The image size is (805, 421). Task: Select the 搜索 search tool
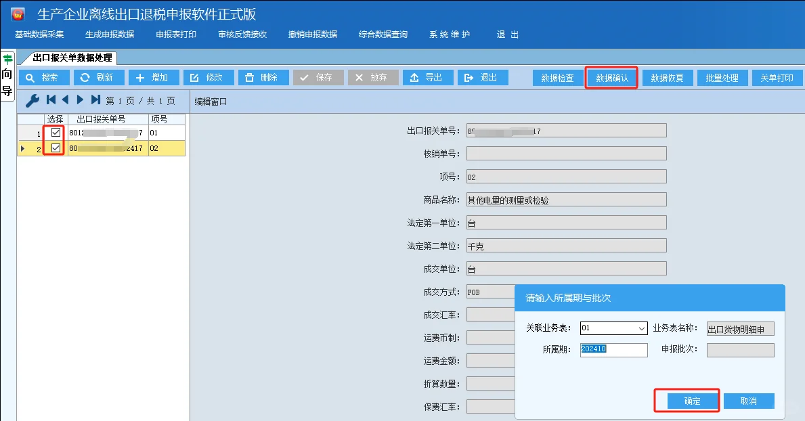click(x=43, y=77)
